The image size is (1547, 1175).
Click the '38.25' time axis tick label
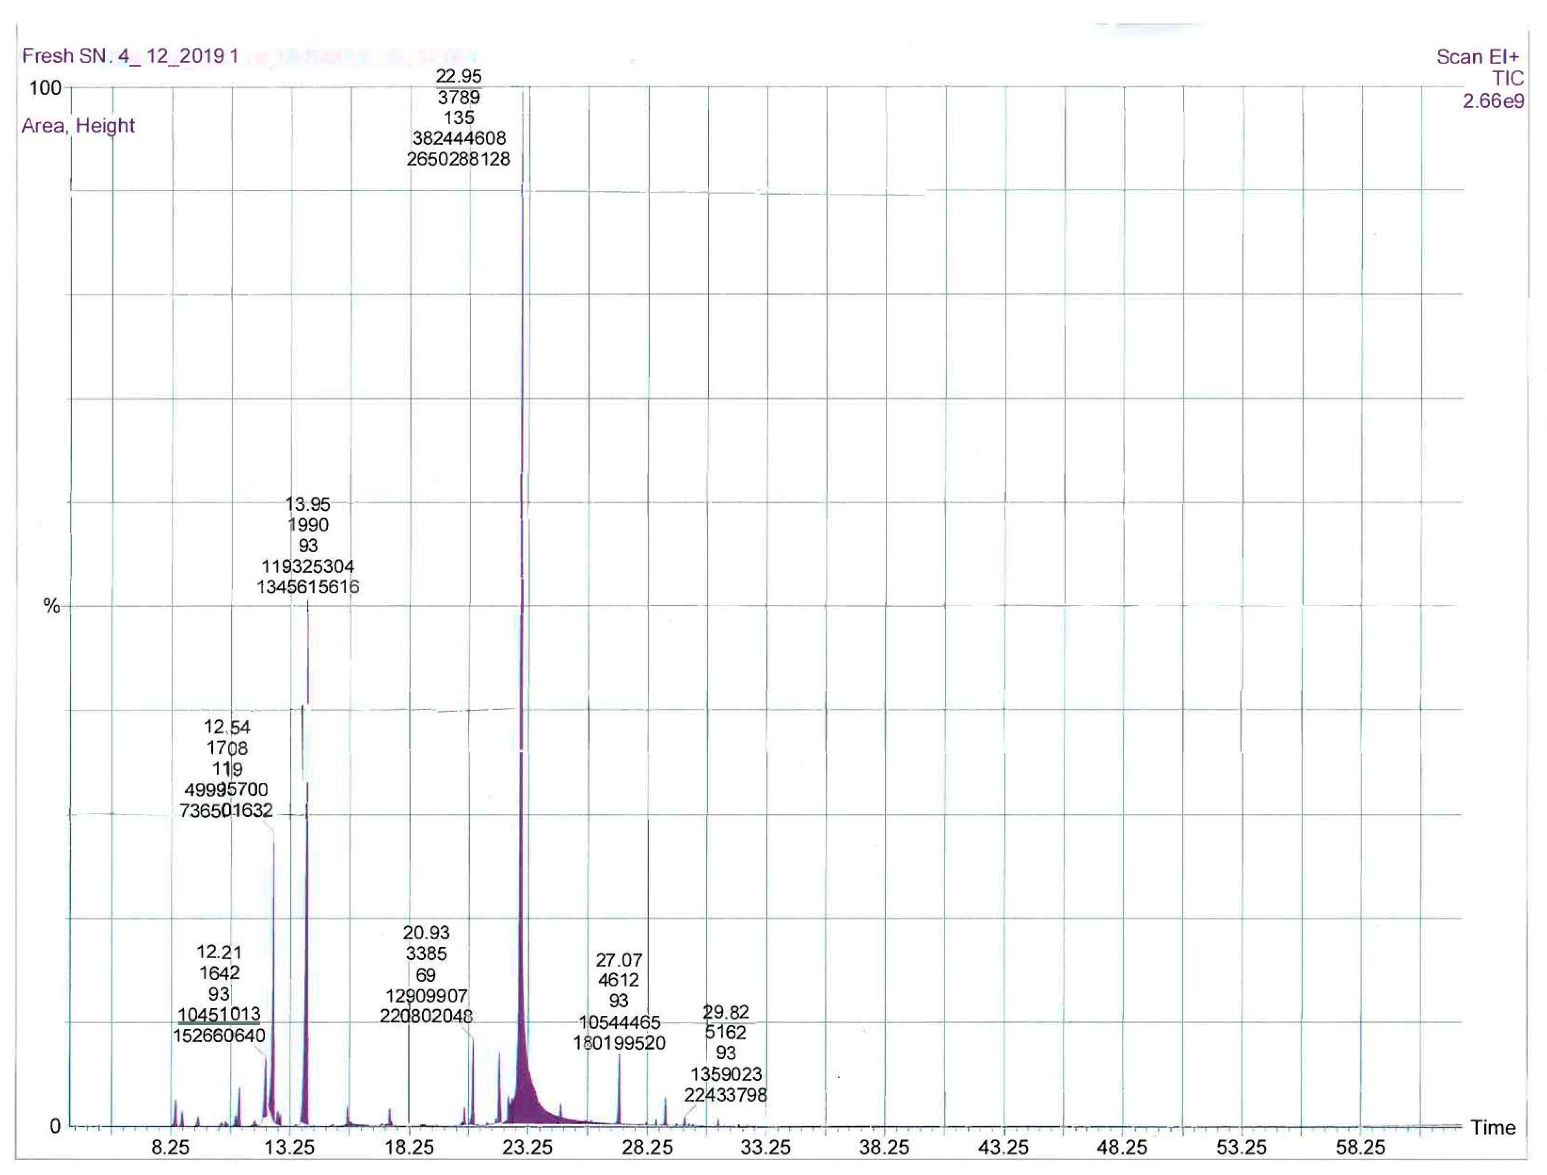pyautogui.click(x=884, y=1148)
